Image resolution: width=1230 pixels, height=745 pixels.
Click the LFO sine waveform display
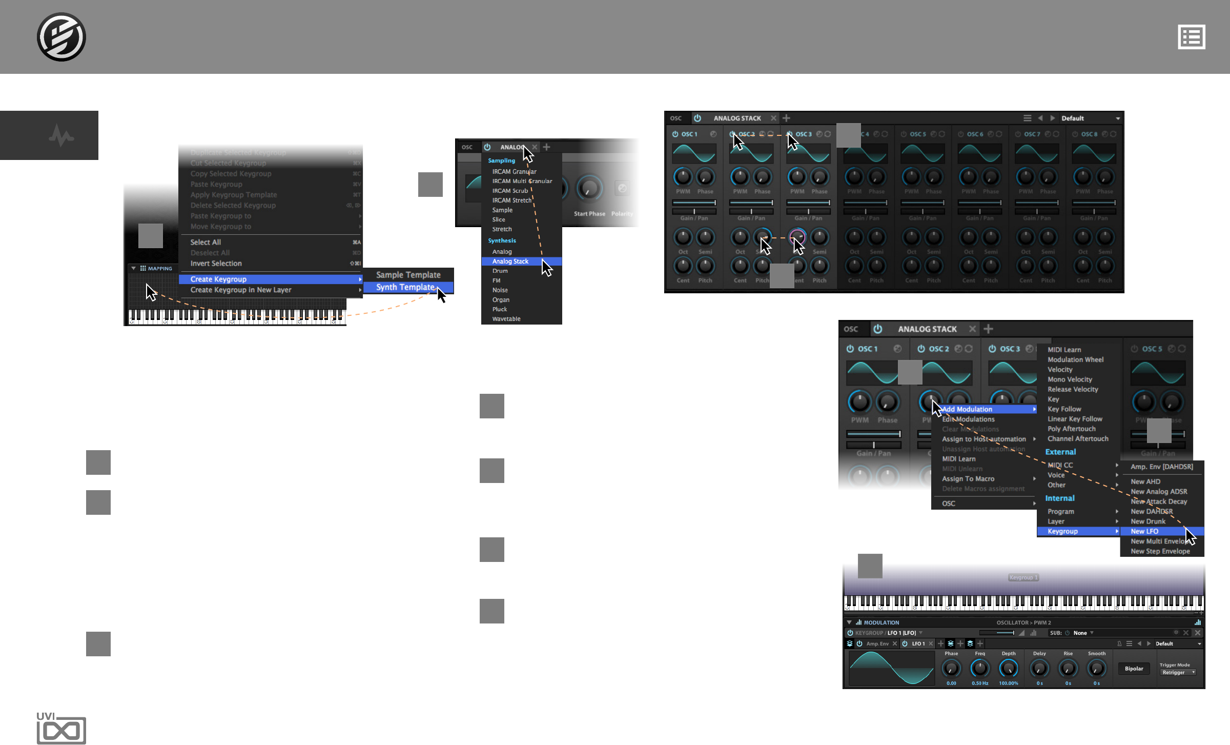tap(891, 668)
